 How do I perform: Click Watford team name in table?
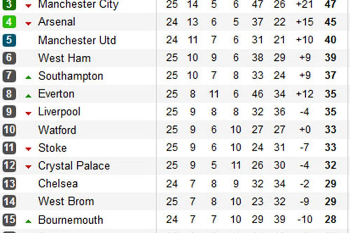(57, 130)
